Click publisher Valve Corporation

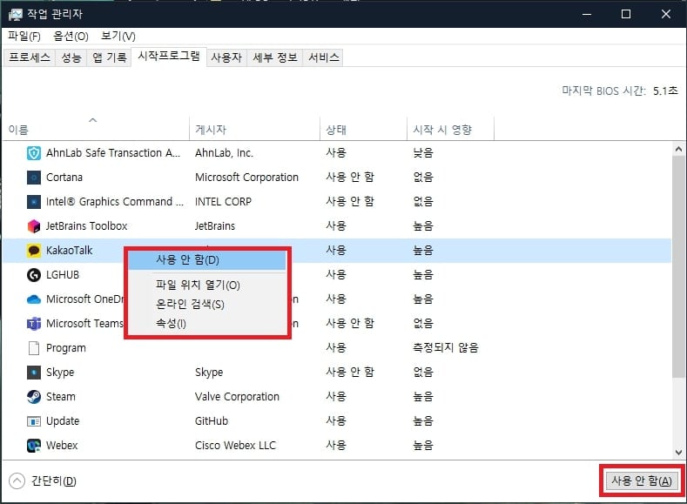click(237, 397)
